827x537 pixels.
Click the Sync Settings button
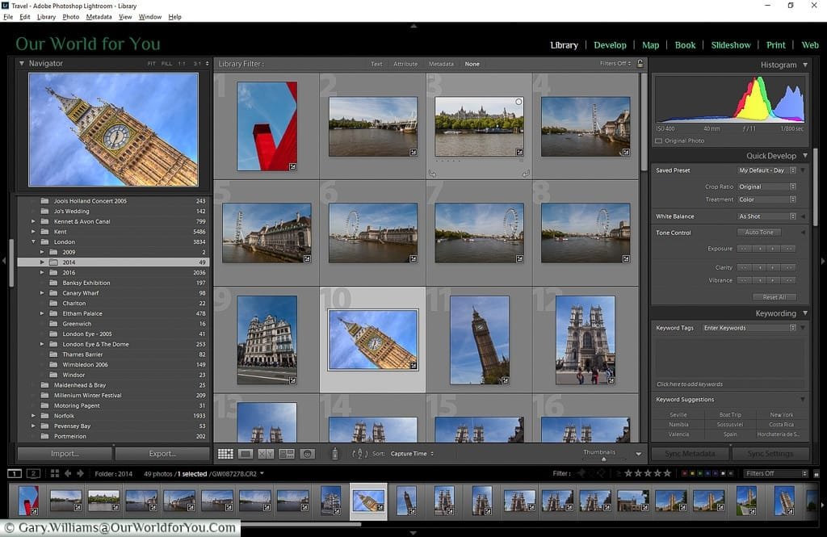click(770, 454)
